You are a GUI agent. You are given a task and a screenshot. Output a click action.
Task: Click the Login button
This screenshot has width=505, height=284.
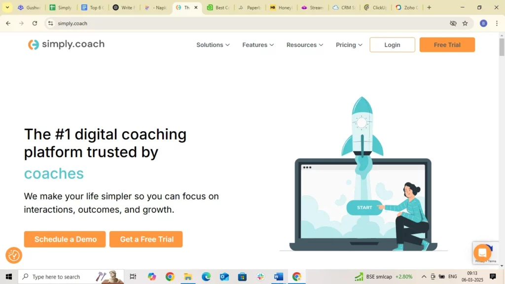point(392,44)
